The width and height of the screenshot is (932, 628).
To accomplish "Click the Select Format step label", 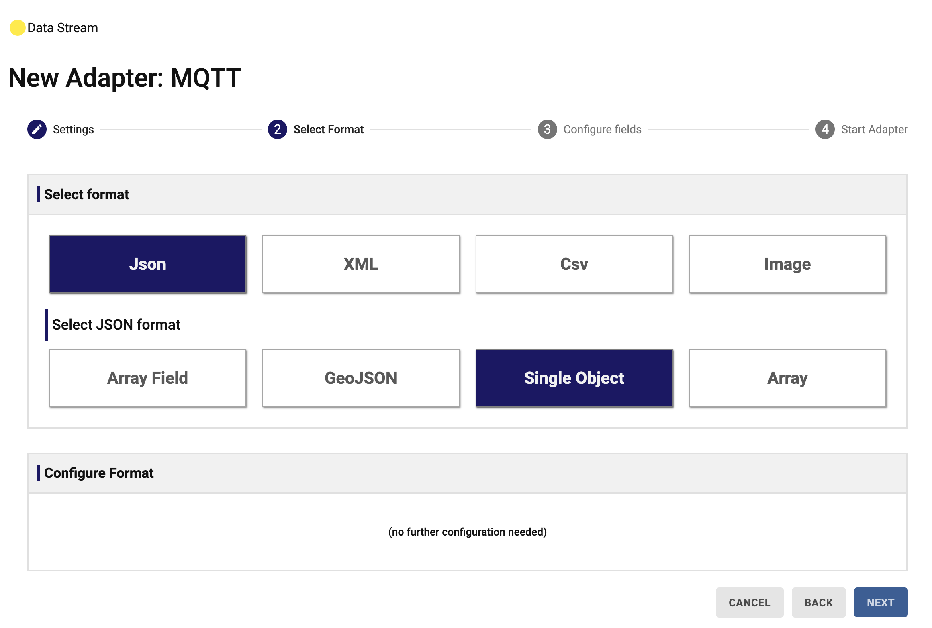I will point(328,129).
